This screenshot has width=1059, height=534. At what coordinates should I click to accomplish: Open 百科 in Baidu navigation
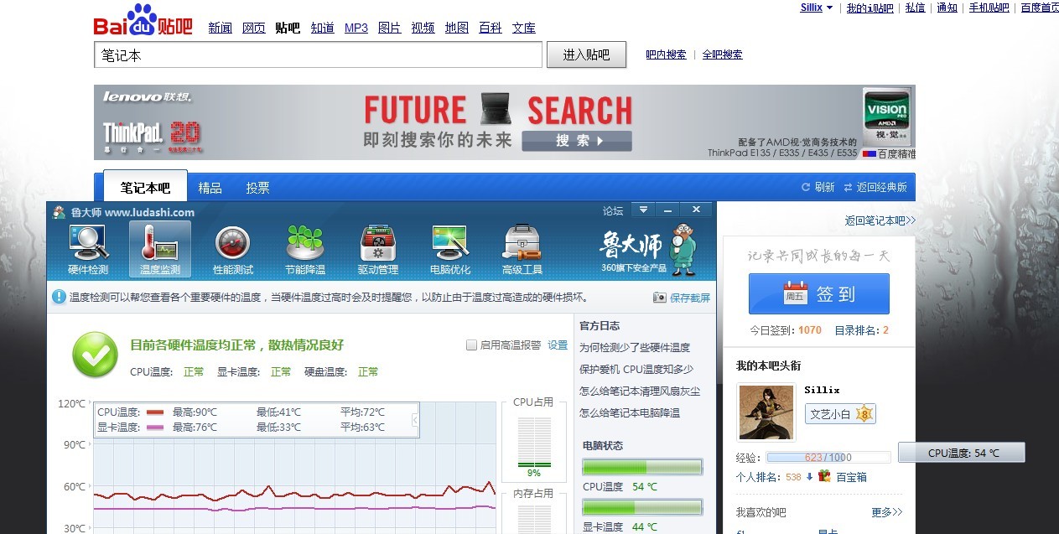(x=491, y=28)
